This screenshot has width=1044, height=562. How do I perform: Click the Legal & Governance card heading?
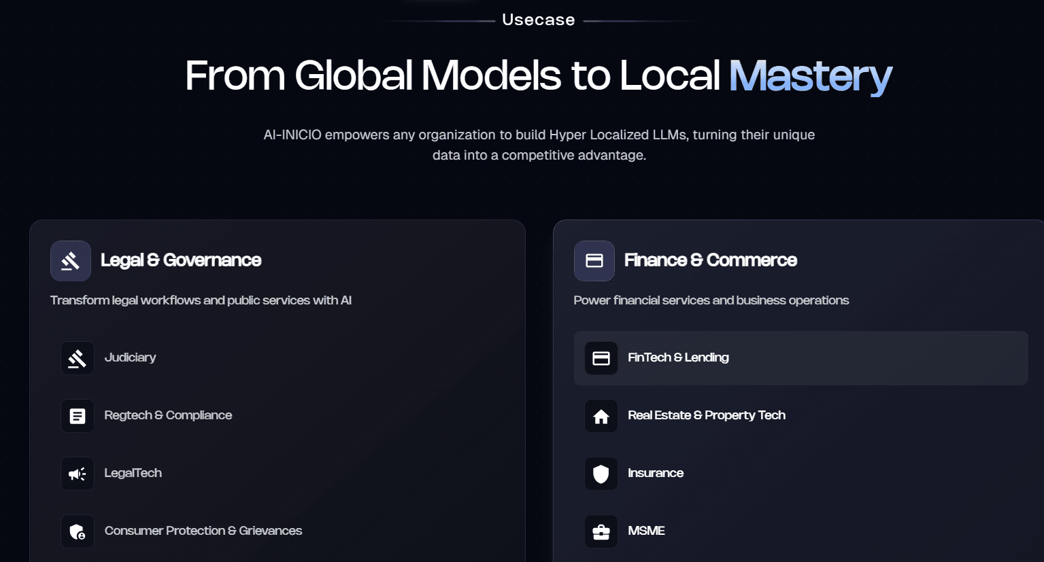pyautogui.click(x=181, y=260)
